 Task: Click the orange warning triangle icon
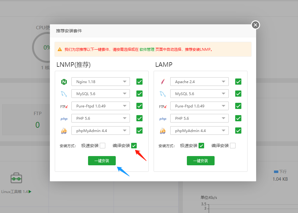pyautogui.click(x=60, y=49)
